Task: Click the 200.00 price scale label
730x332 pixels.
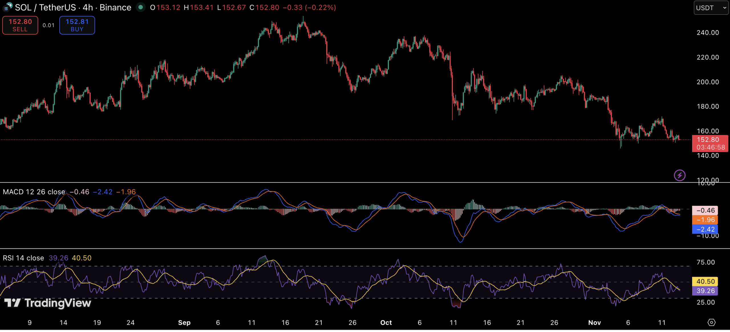Action: (708, 82)
